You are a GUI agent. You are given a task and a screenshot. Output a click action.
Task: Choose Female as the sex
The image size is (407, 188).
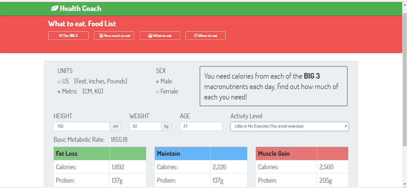157,92
